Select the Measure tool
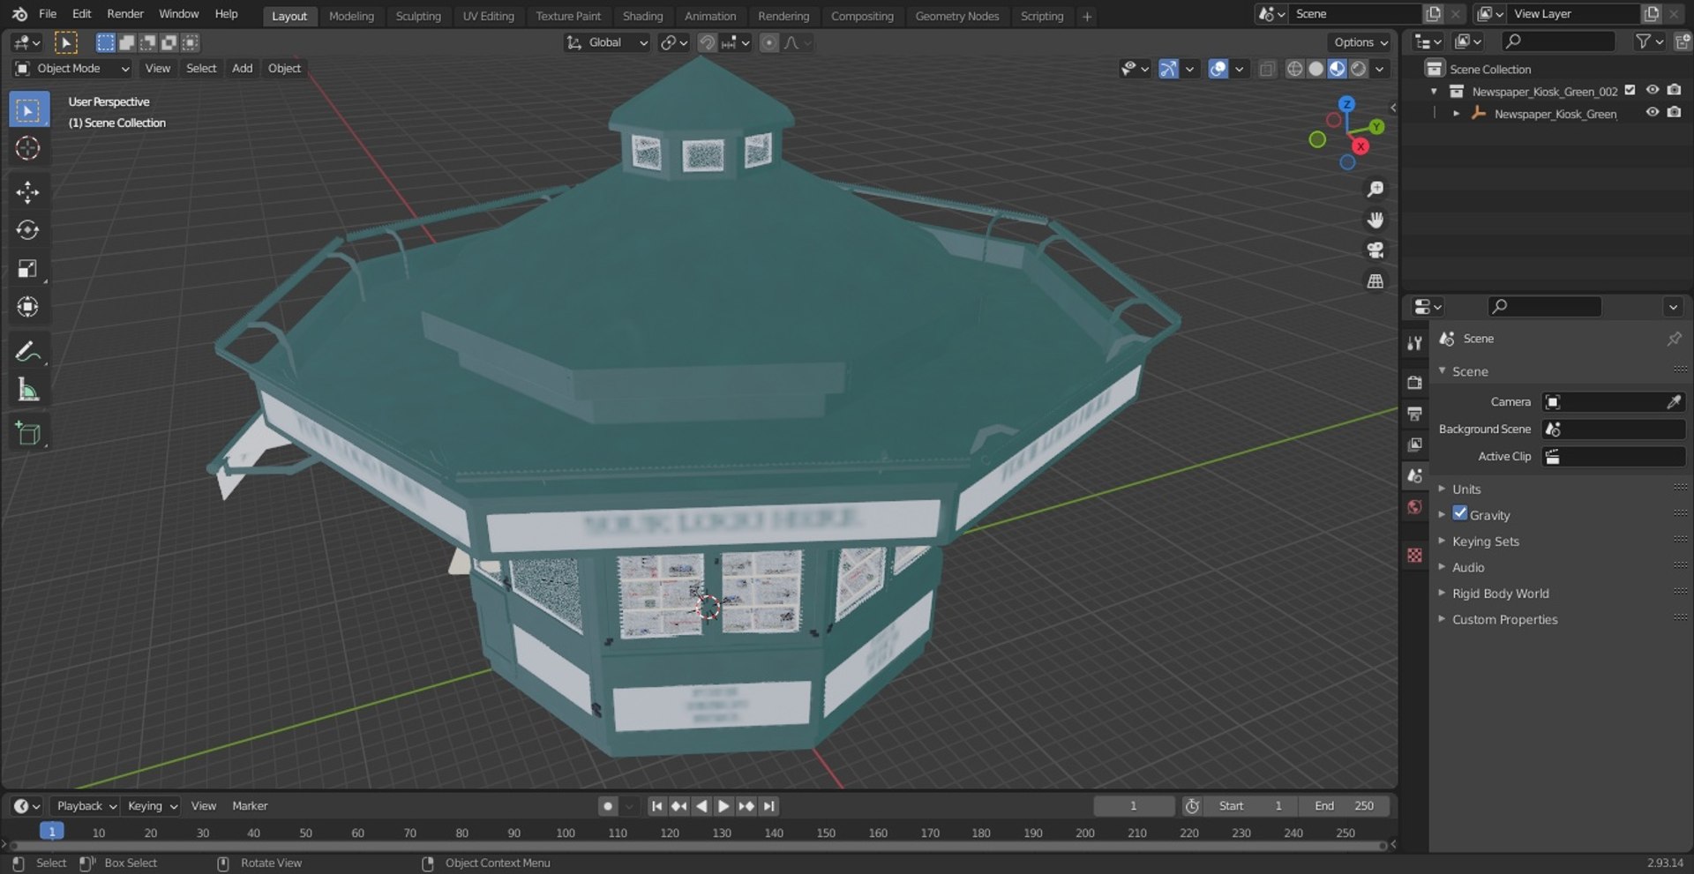Screen dimensions: 1694x874 [x=28, y=390]
